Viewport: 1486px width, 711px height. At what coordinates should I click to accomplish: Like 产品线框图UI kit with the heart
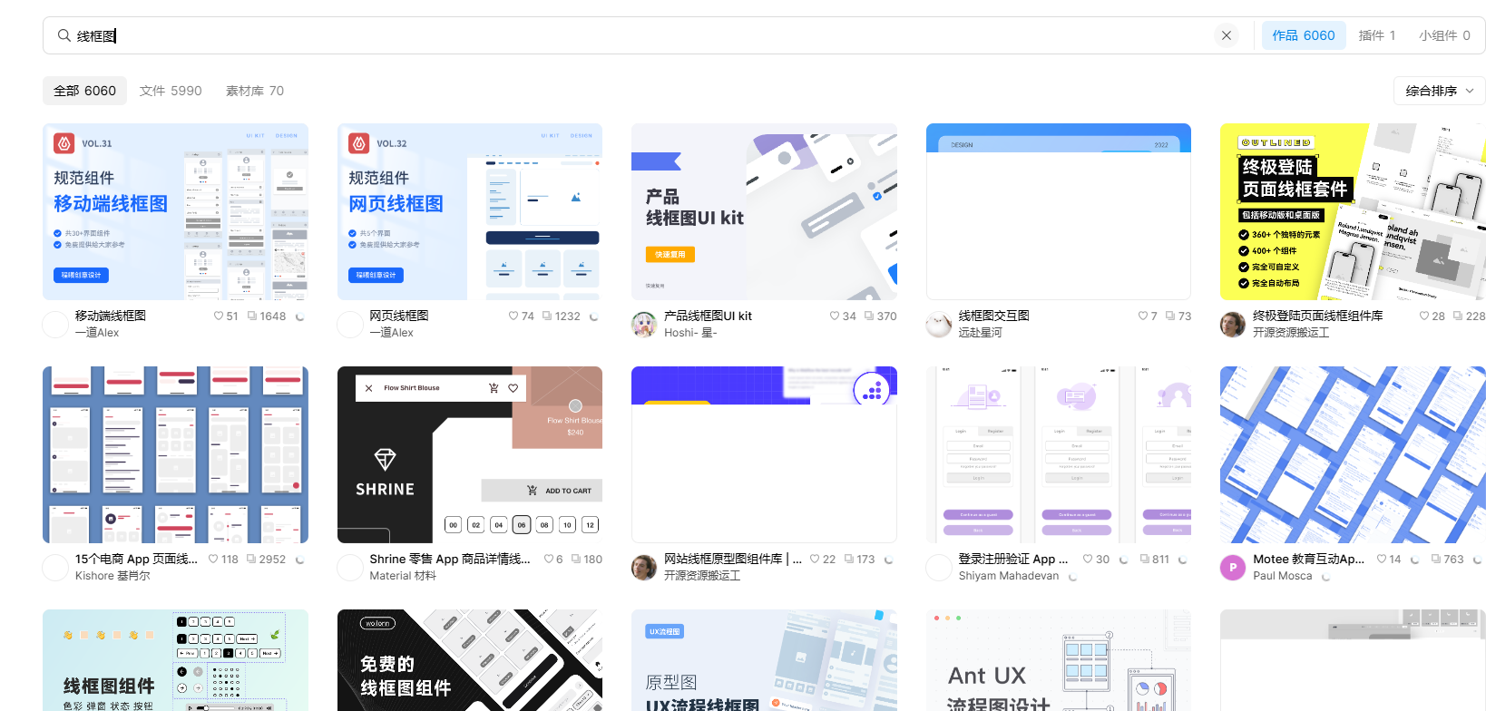(835, 317)
